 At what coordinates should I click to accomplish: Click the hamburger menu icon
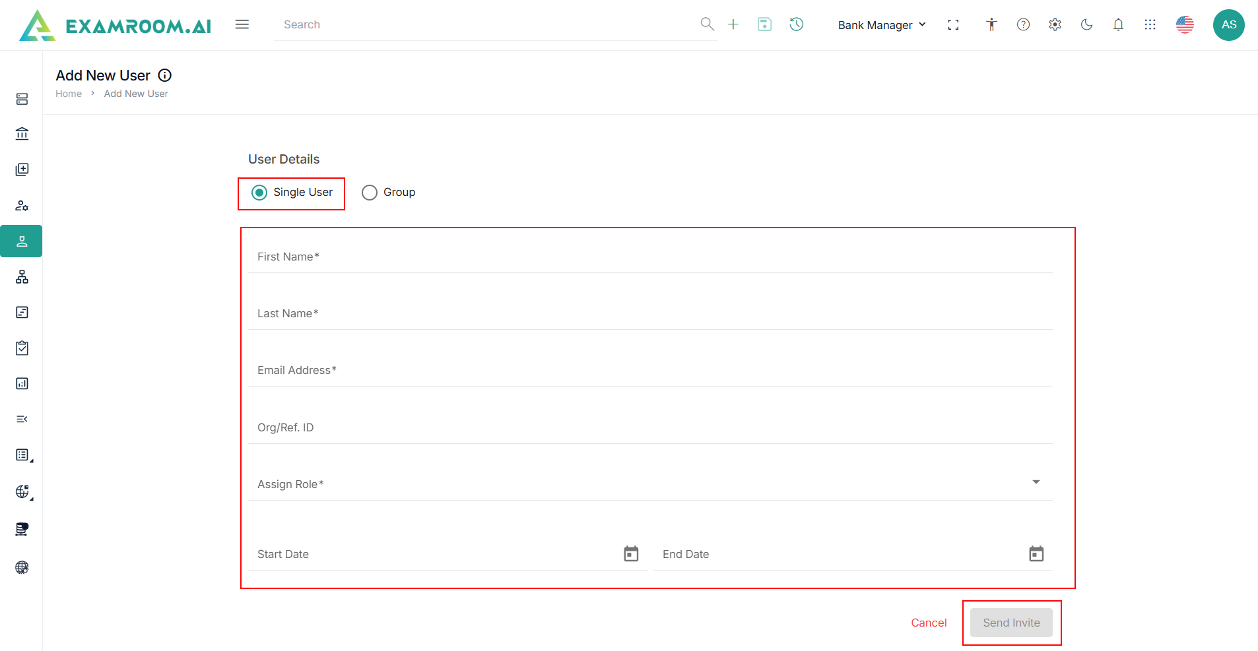(242, 24)
